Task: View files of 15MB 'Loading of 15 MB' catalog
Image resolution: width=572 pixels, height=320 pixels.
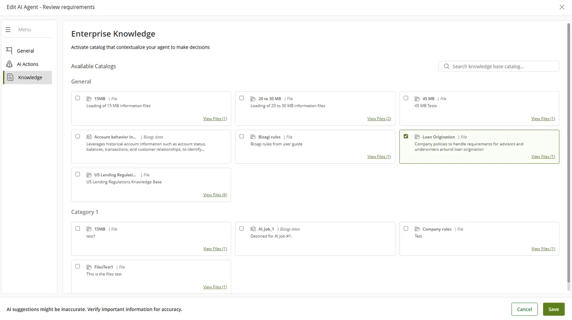Action: tap(215, 119)
